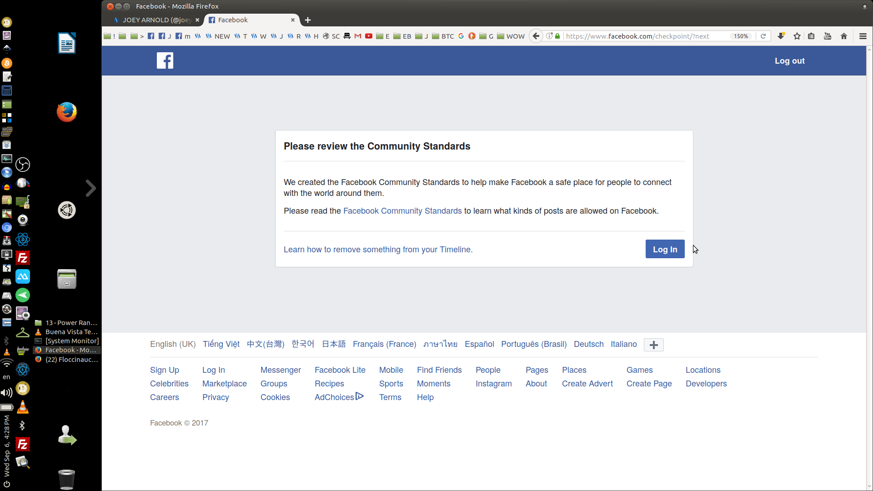Open Learn how to remove Timeline link
The height and width of the screenshot is (491, 873).
pos(378,250)
